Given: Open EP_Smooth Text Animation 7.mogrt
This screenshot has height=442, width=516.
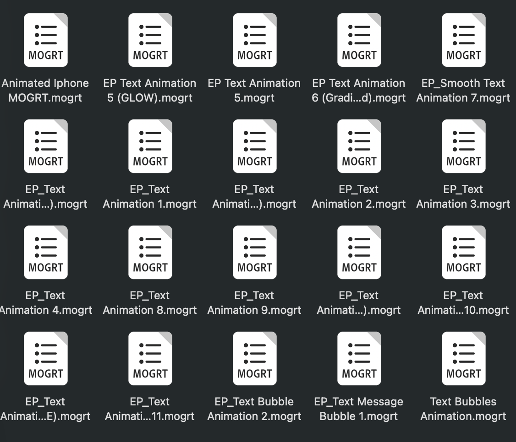Looking at the screenshot, I should pos(464,40).
